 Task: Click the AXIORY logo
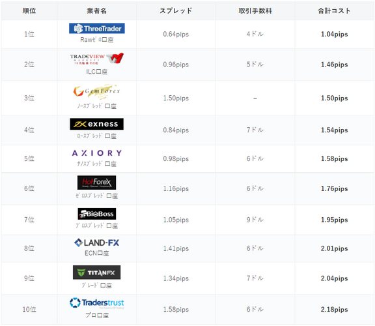click(97, 153)
